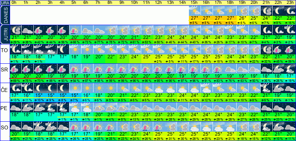
Task: Select the PE day row label
Action: tap(4, 109)
